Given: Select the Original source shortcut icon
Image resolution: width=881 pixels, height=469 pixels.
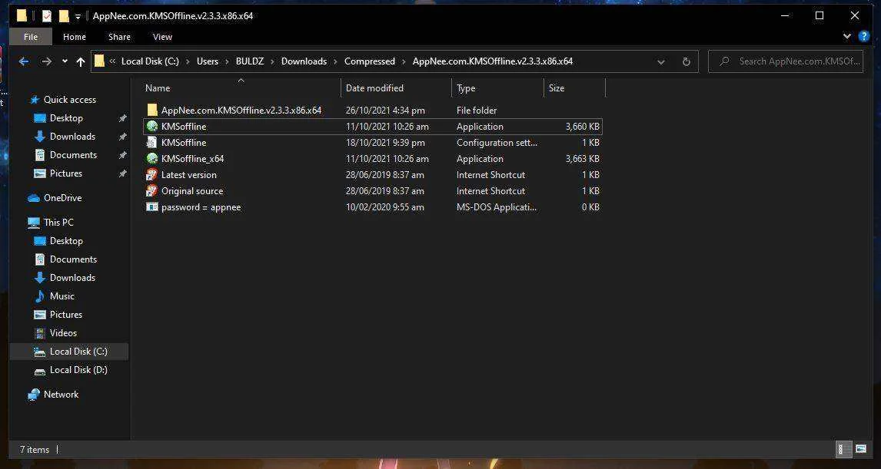Looking at the screenshot, I should [x=151, y=190].
